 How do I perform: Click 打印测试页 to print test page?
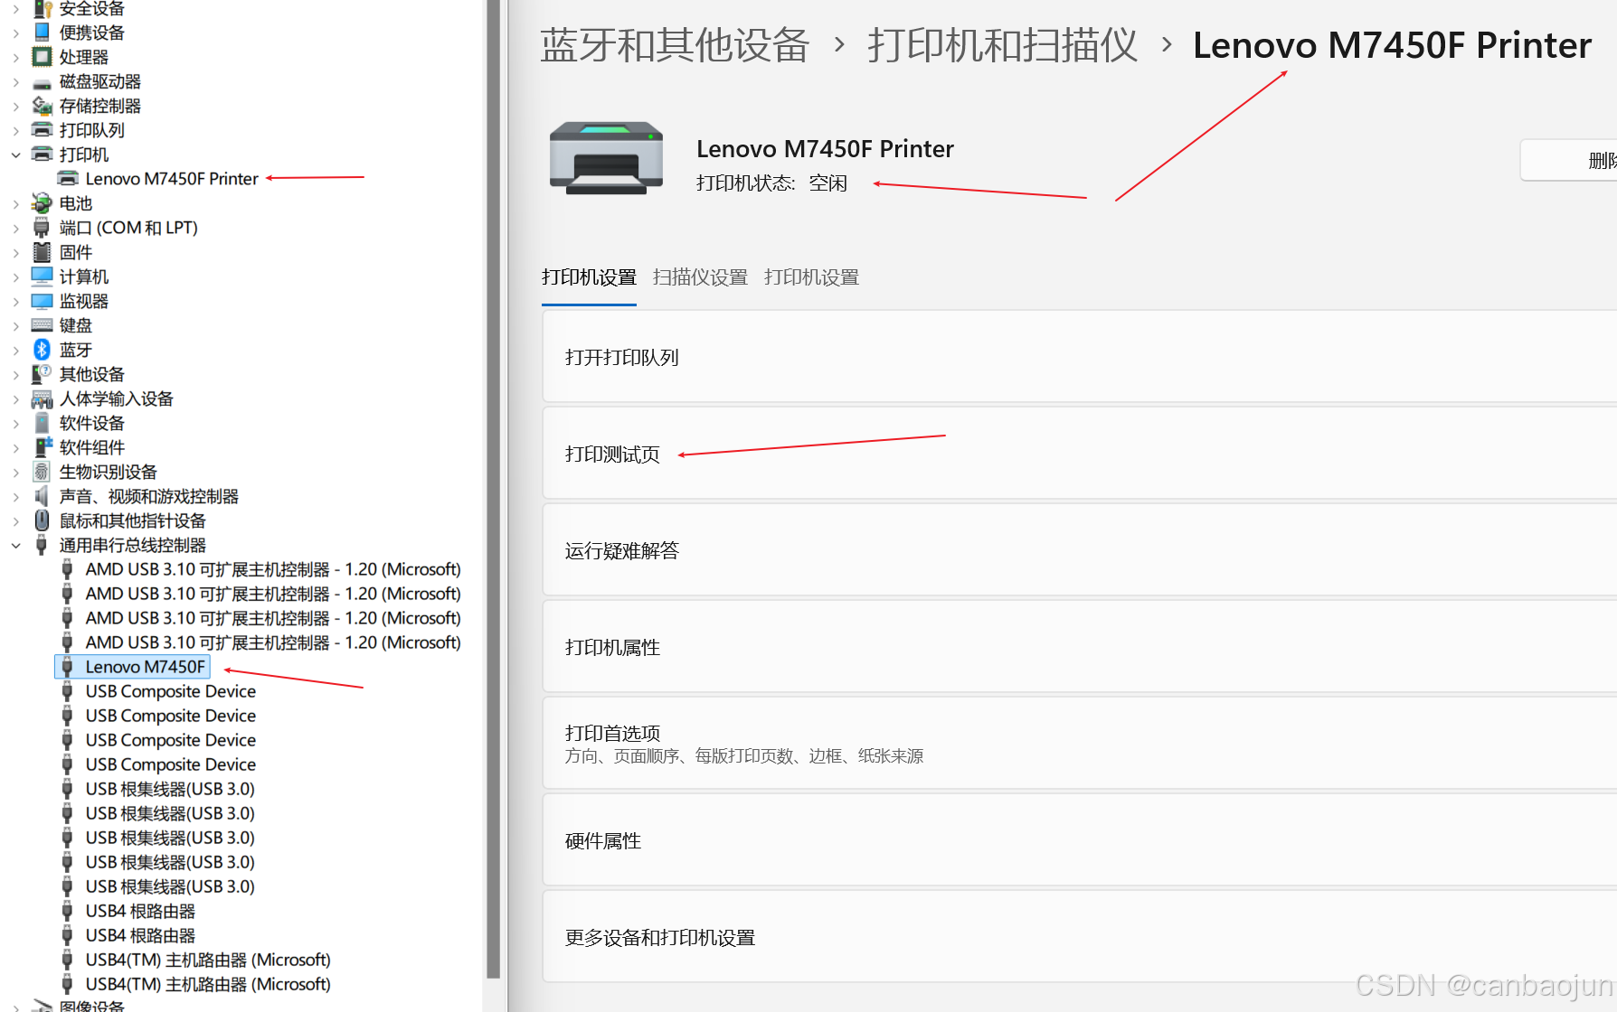point(1079,454)
